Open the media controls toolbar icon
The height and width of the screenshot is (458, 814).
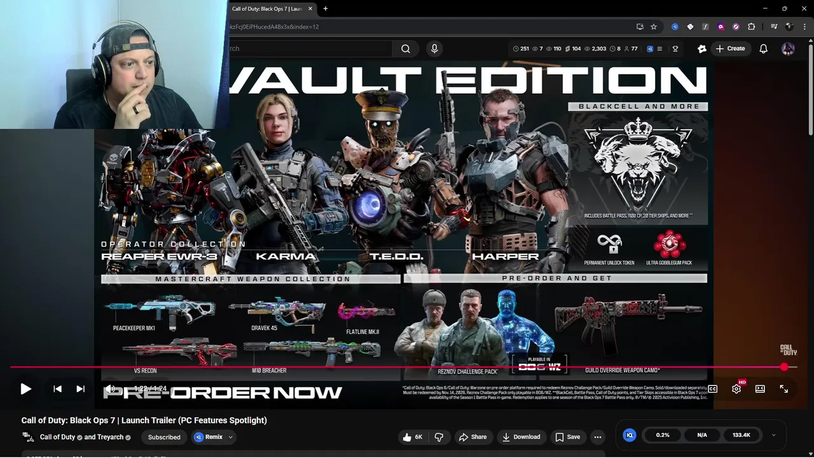(x=774, y=27)
